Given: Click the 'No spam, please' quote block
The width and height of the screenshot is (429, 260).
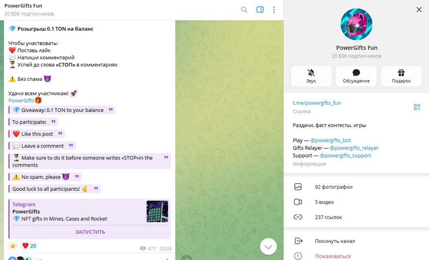Looking at the screenshot, I should coord(45,177).
